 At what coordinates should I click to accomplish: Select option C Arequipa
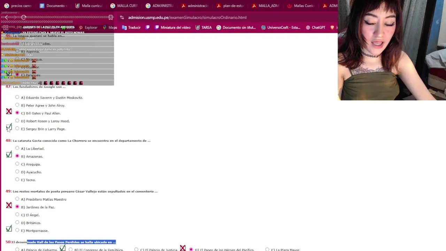tap(17, 164)
